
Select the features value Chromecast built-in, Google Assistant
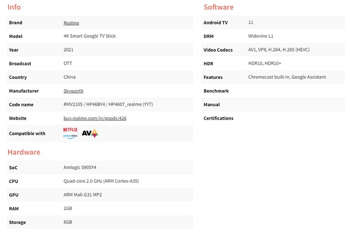(287, 77)
